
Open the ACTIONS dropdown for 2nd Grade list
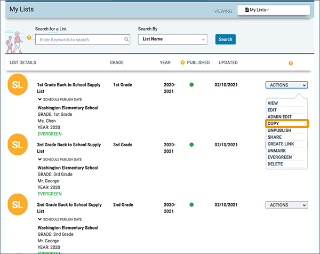pos(287,205)
